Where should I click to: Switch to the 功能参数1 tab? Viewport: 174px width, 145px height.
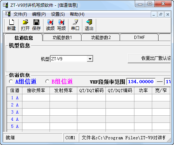click(62, 37)
